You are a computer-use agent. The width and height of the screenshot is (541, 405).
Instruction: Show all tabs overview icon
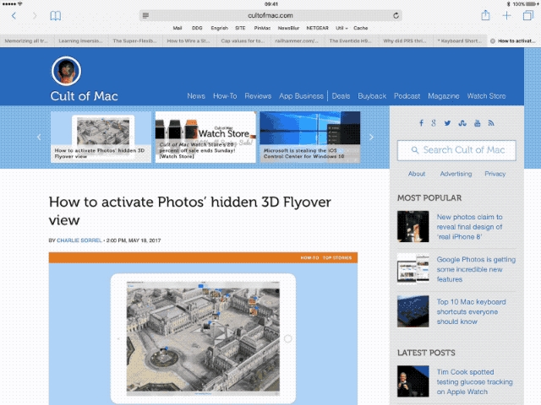click(527, 15)
